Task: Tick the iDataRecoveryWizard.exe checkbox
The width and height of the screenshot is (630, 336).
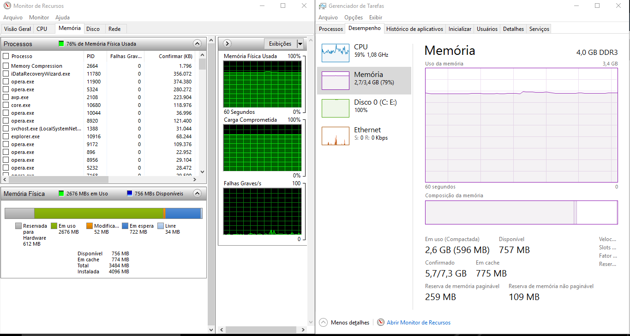Action: click(x=6, y=74)
